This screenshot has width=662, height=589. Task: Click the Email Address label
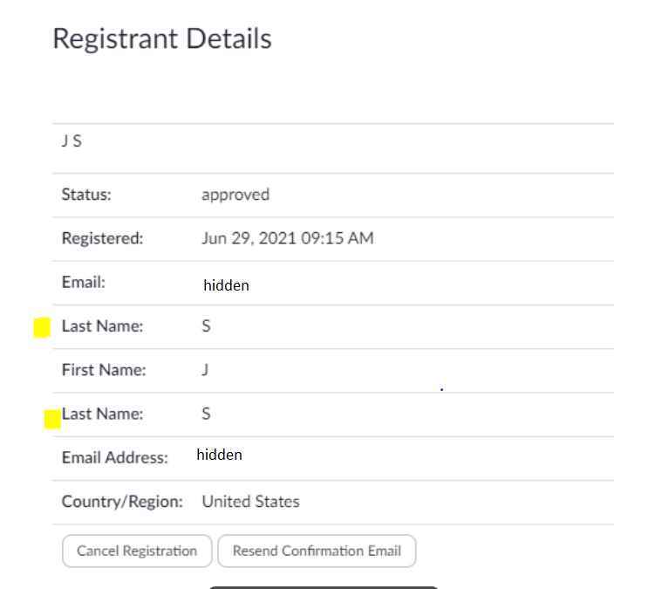pyautogui.click(x=114, y=457)
